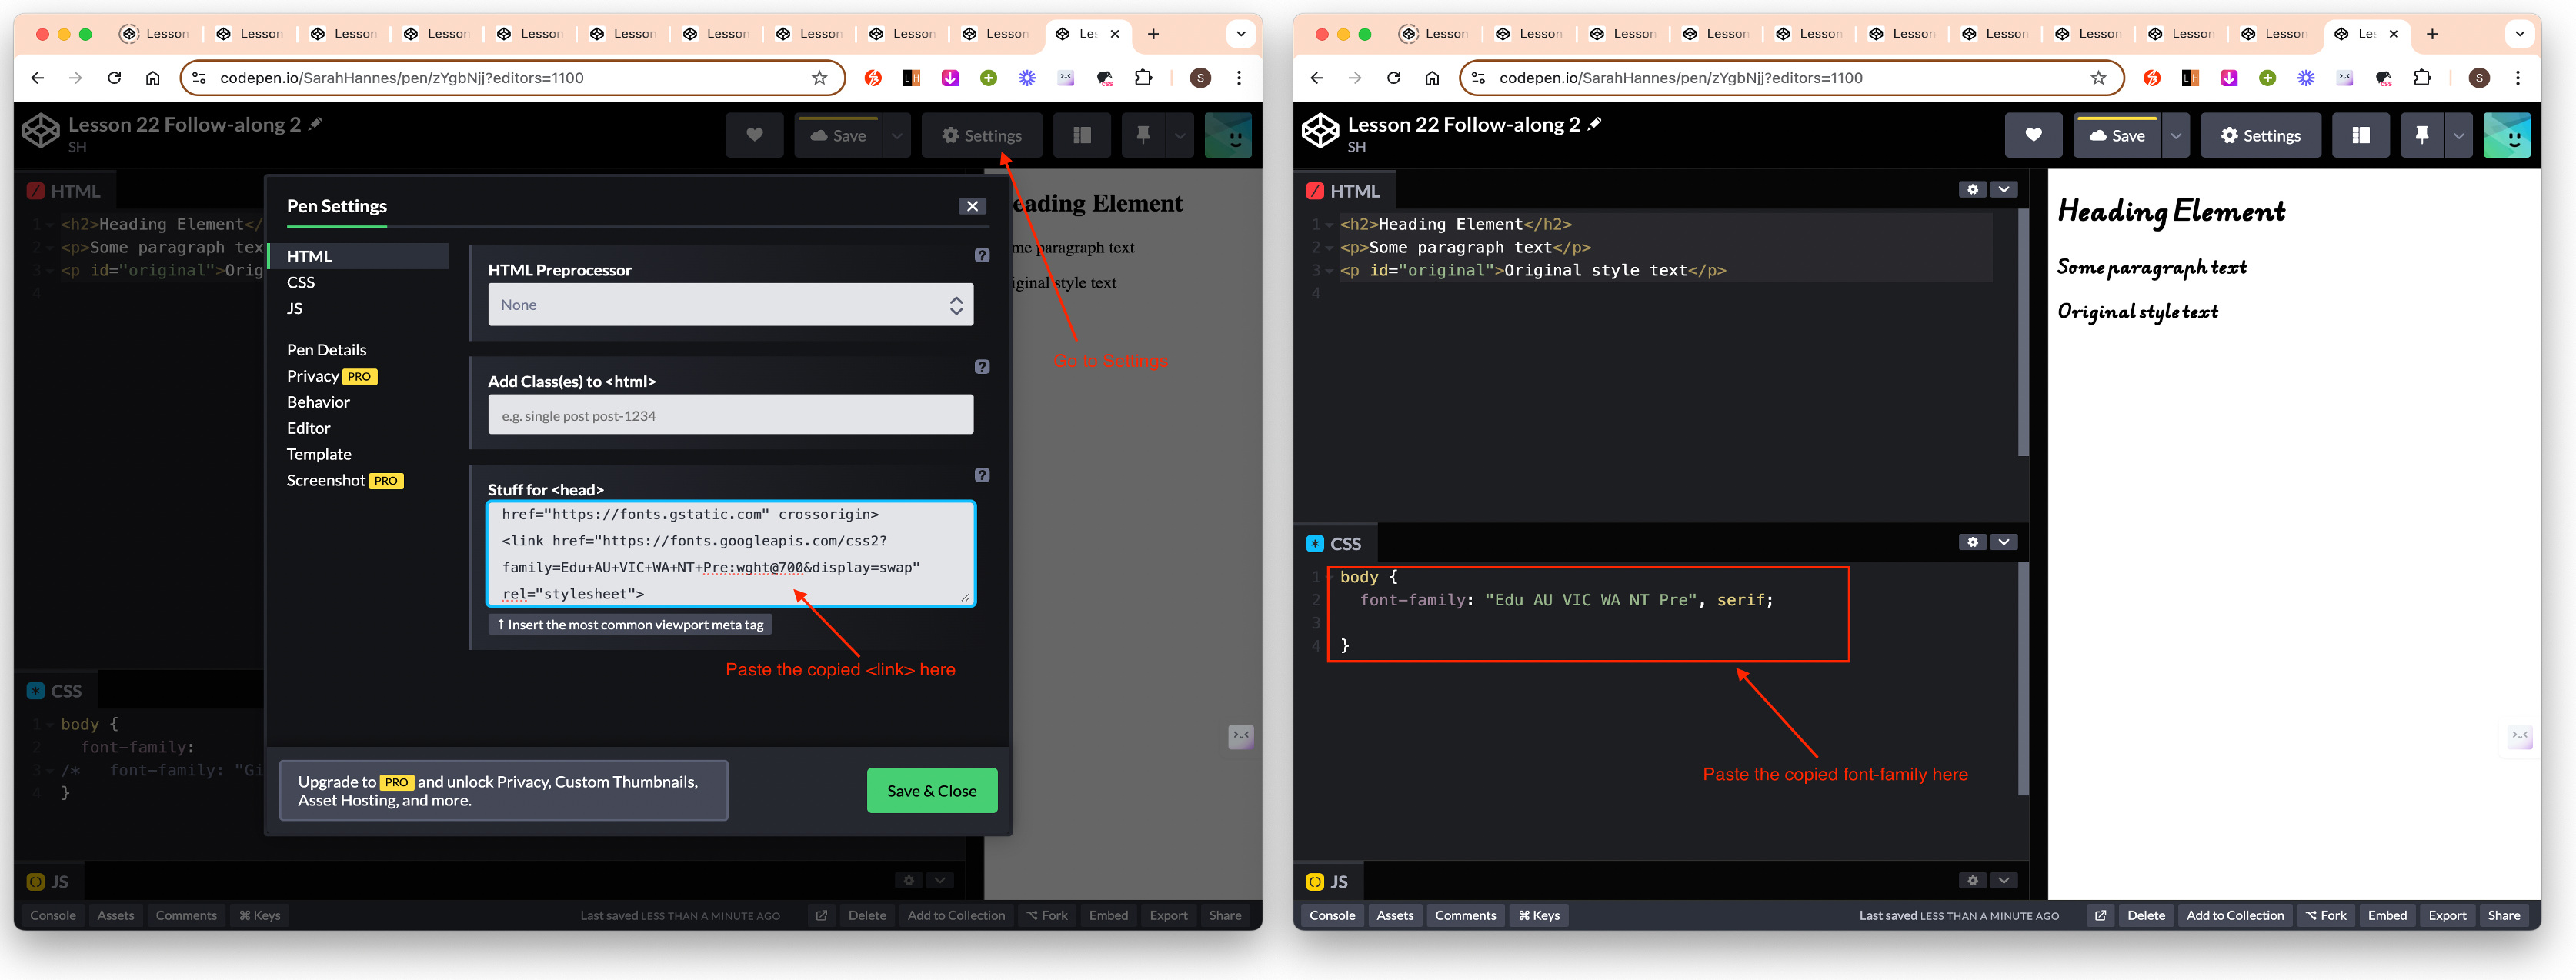Screen dimensions: 2576x980
Task: Close the Pen Settings dialog
Action: pyautogui.click(x=972, y=206)
